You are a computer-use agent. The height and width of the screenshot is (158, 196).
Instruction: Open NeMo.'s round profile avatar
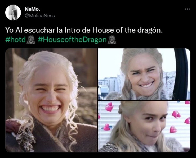tap(13, 12)
